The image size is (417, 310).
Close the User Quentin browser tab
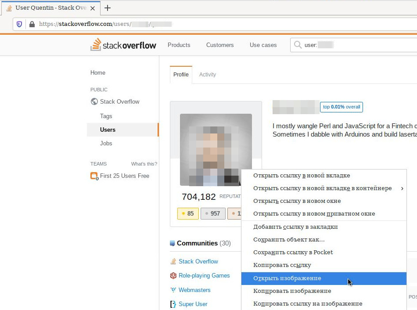click(93, 8)
